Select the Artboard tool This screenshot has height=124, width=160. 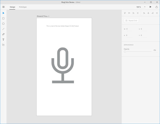click(3, 45)
